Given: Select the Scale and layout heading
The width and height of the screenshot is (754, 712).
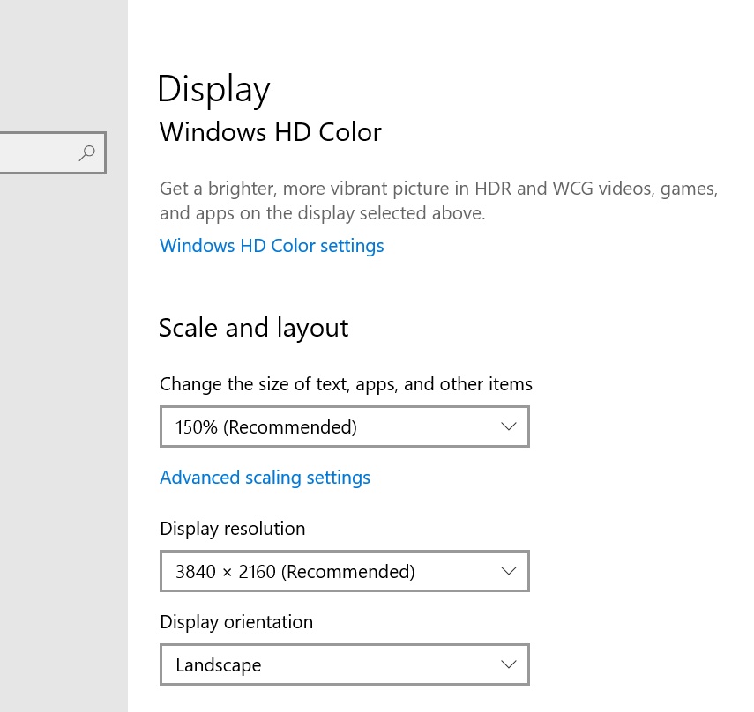Looking at the screenshot, I should pos(253,329).
